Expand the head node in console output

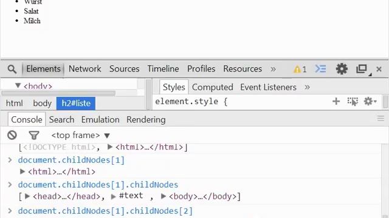pyautogui.click(x=27, y=196)
